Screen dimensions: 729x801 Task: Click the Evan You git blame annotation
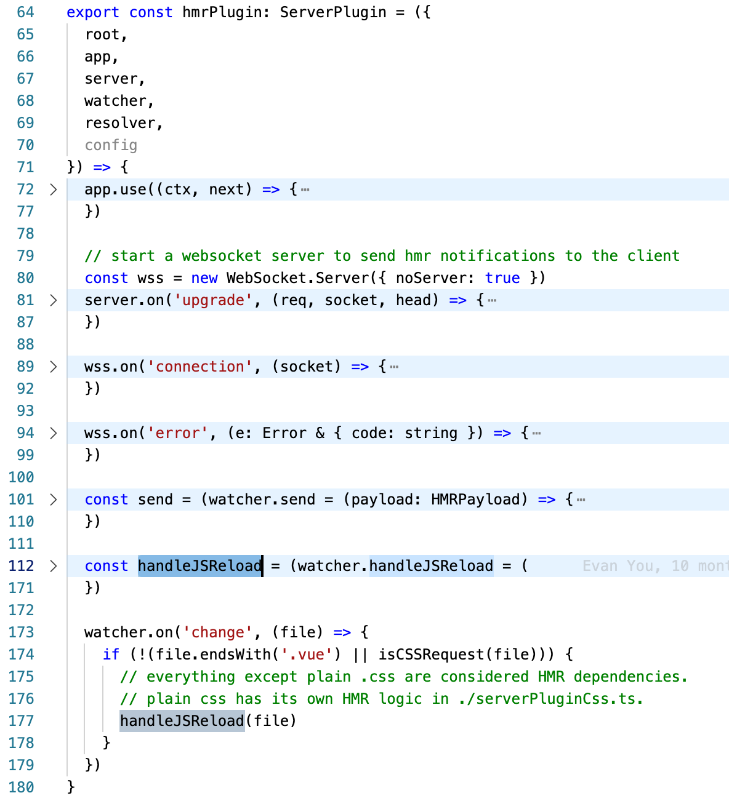(655, 566)
